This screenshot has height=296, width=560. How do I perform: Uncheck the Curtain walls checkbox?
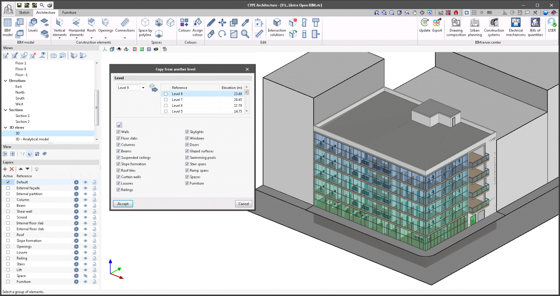coord(118,177)
